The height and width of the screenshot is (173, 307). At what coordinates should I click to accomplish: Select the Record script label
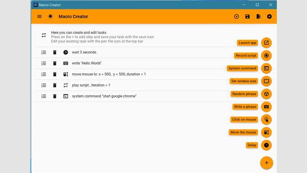click(246, 55)
